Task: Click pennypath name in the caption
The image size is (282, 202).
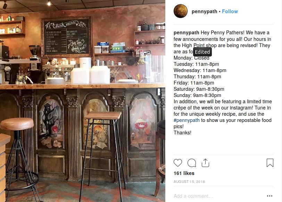Action: tap(186, 33)
